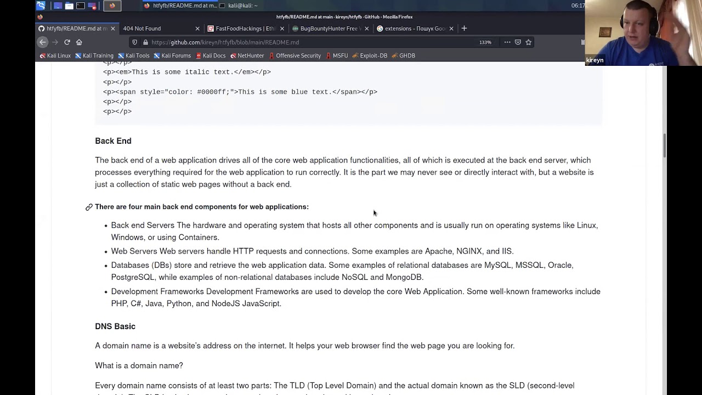Reload the current page

[x=67, y=42]
